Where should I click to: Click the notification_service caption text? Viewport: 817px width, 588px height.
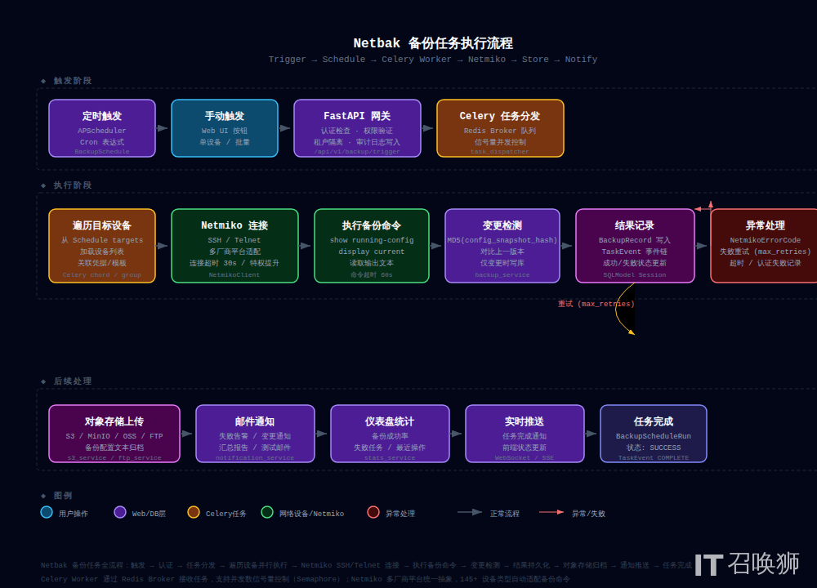pos(255,458)
